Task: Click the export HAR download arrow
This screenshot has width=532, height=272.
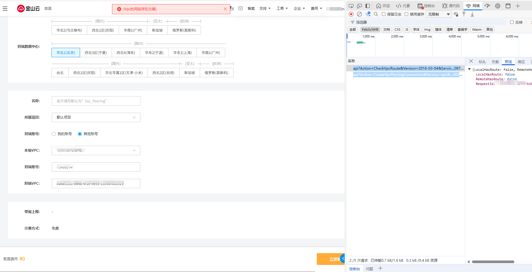Action: (472, 14)
